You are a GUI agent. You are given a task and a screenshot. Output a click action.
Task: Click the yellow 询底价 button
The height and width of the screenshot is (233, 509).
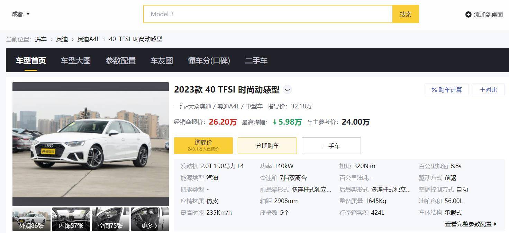point(203,145)
